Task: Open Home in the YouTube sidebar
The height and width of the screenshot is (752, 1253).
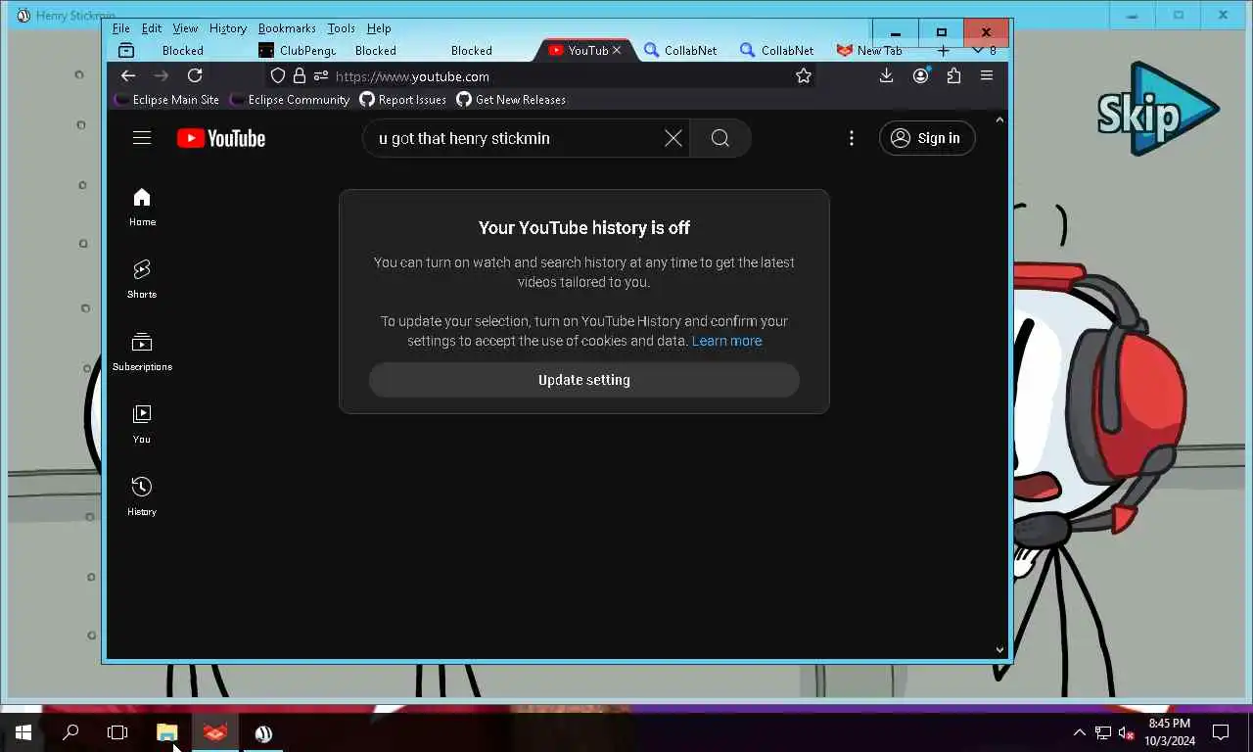Action: tap(142, 208)
